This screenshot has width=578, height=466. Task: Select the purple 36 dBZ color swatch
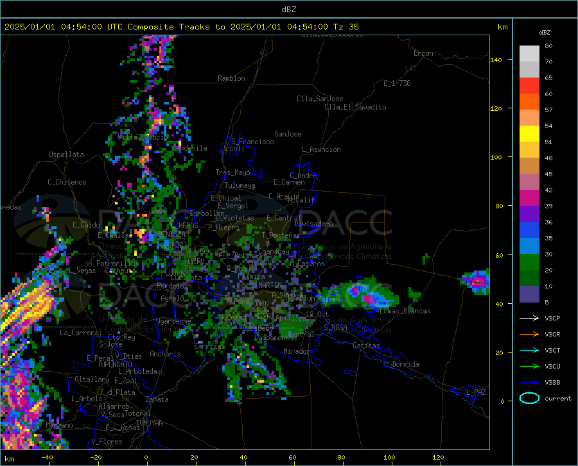[x=529, y=214]
